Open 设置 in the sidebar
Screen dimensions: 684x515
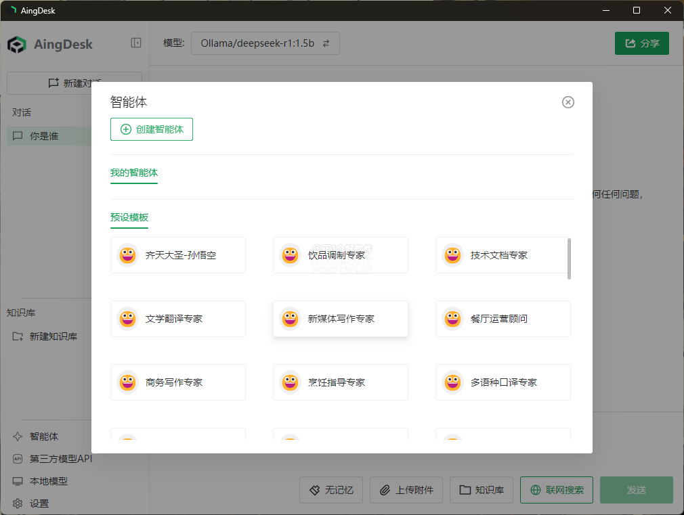(39, 503)
